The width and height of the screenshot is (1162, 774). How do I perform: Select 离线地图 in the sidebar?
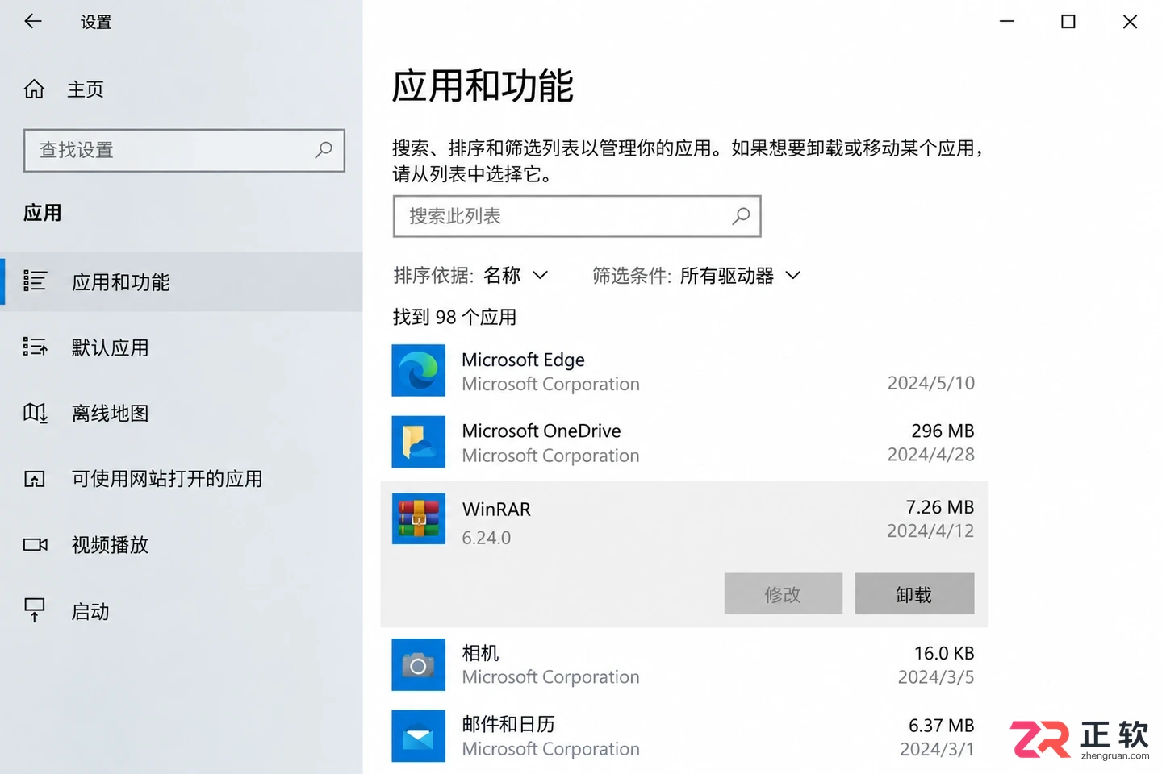pos(182,414)
